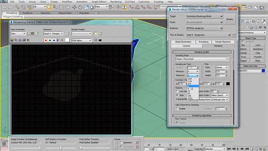The image size is (268, 151).
Task: Toggle the Reuse Geometry checkbox
Action: point(121,143)
